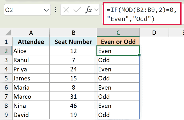Expand the Name Box dropdown arrow
Screen dimensions: 184x120
click(46, 10)
